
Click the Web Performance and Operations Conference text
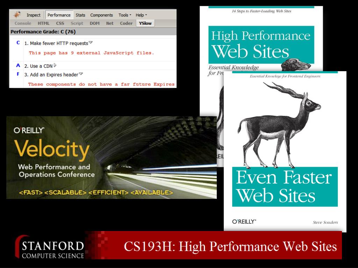pyautogui.click(x=56, y=171)
